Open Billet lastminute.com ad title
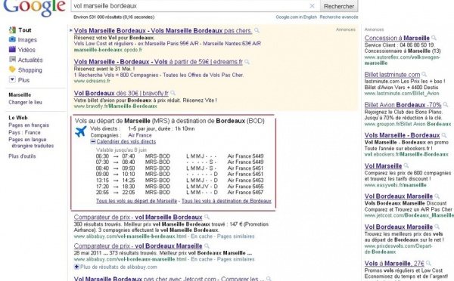 click(x=392, y=75)
